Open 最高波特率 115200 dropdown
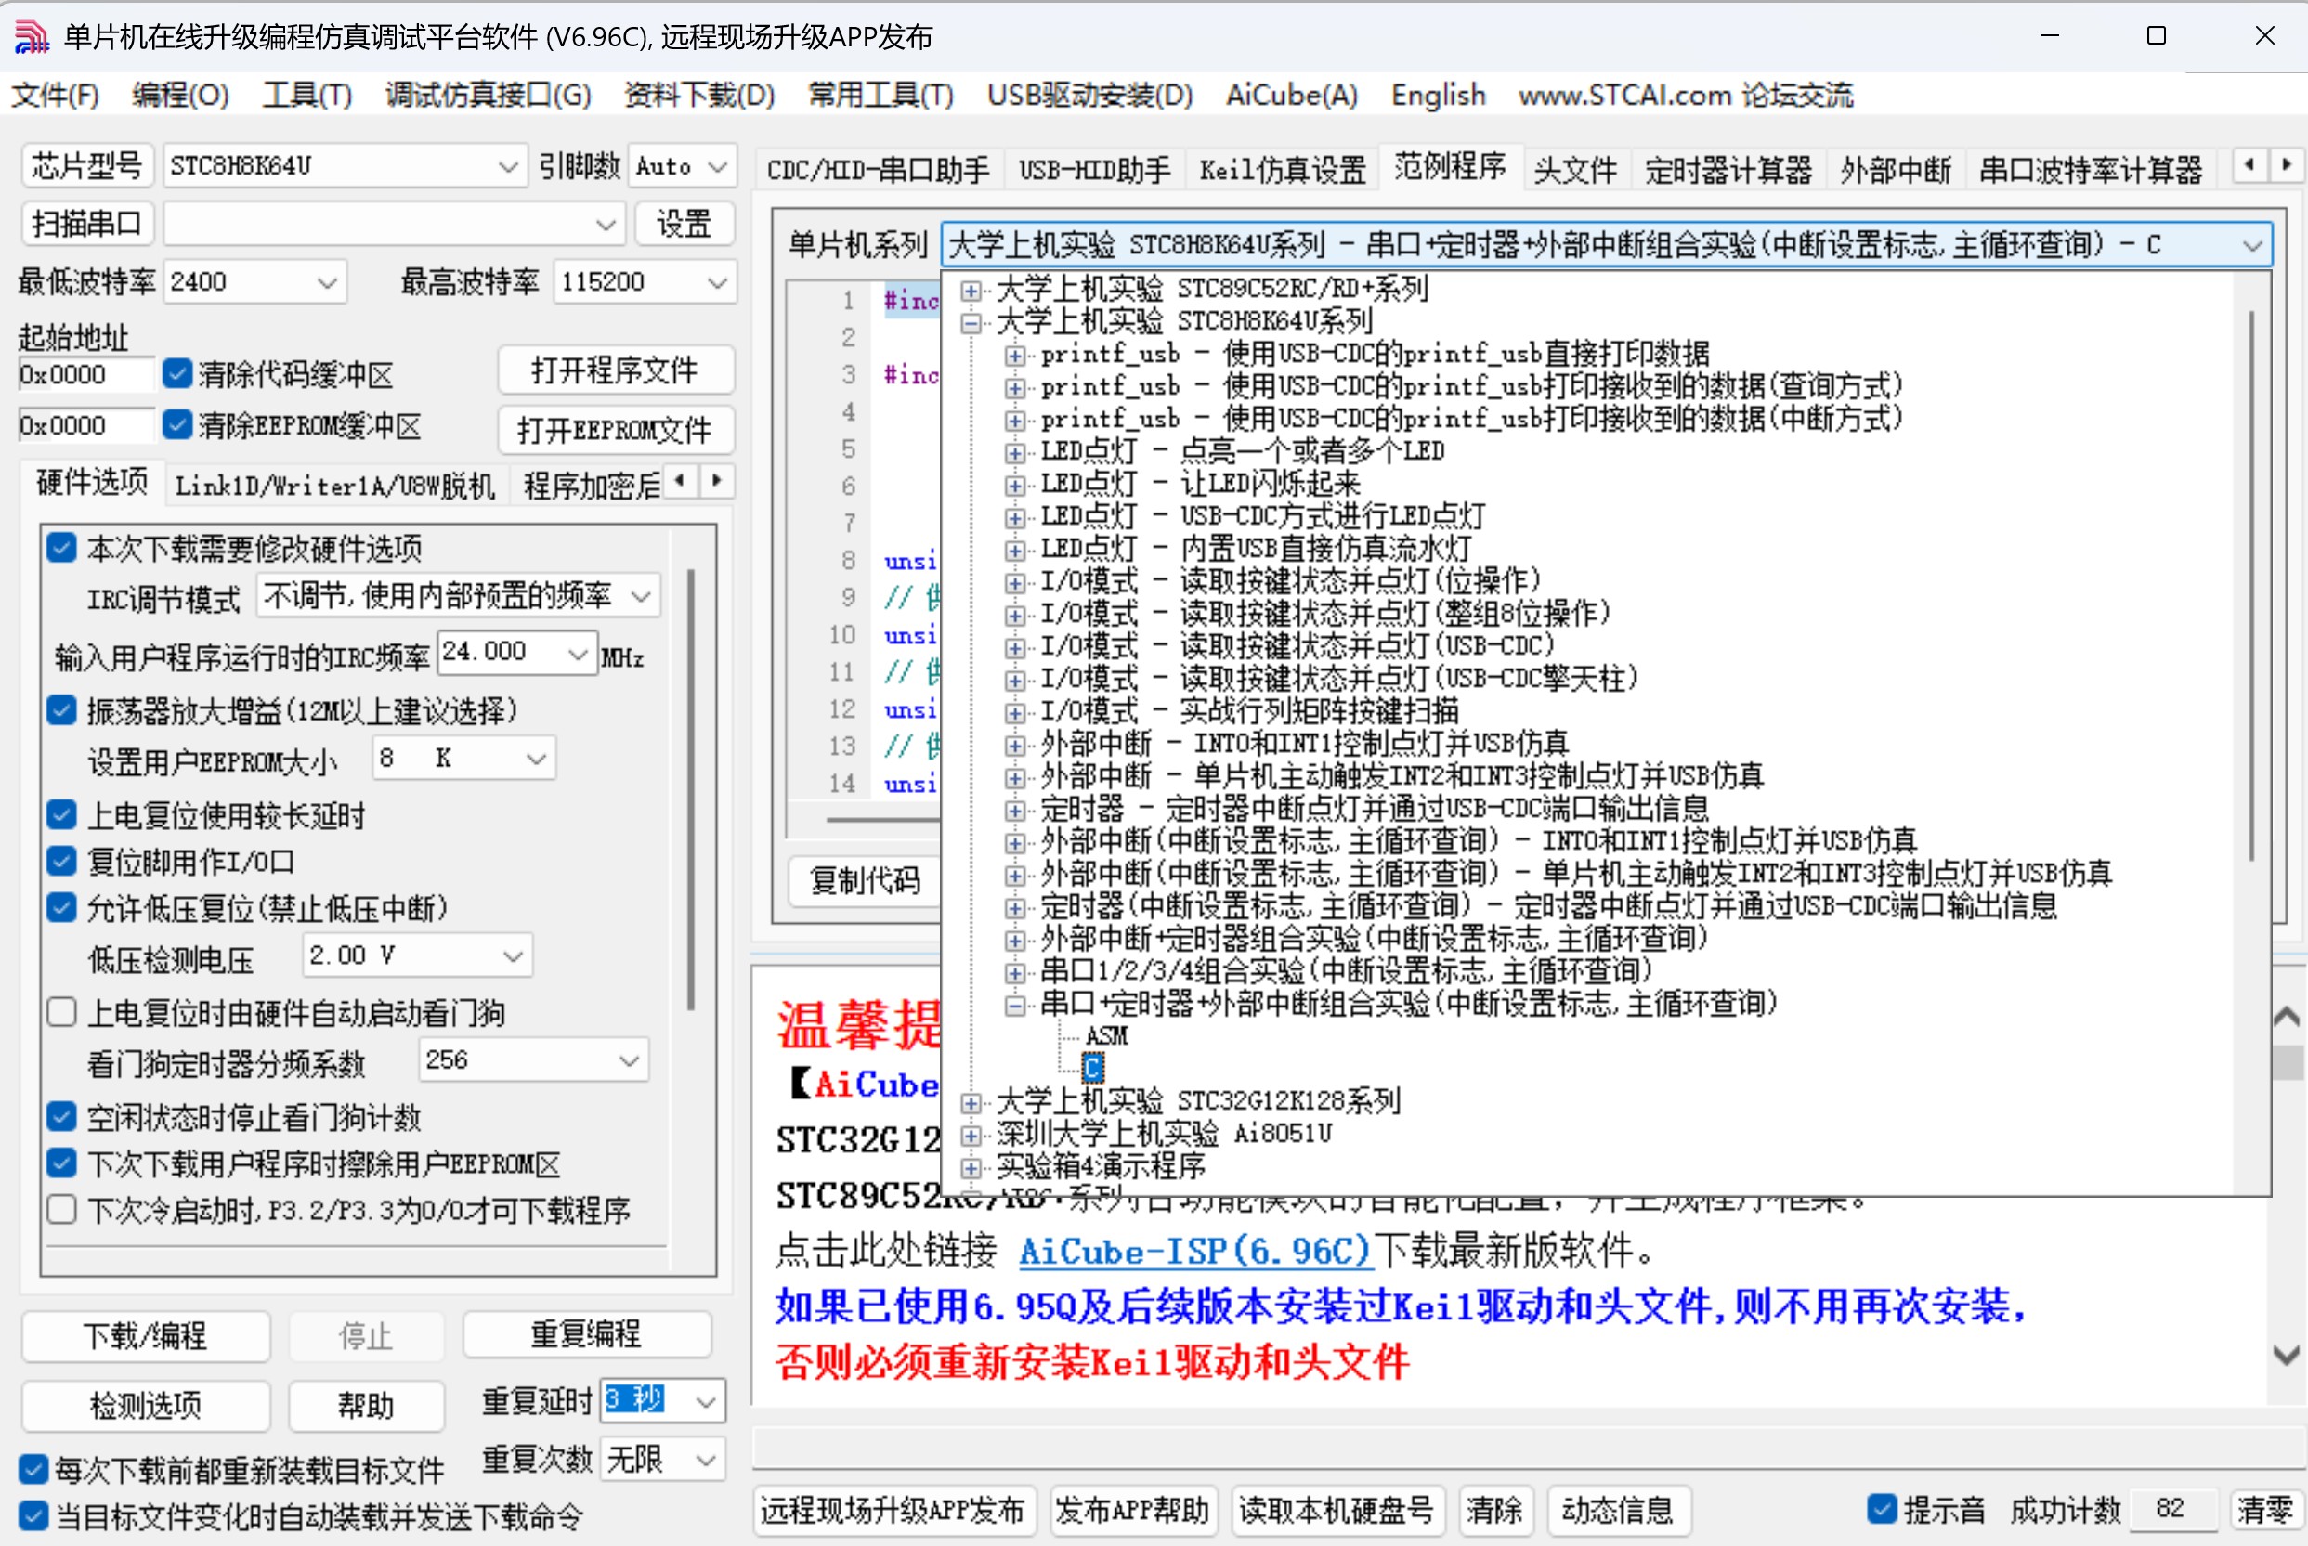 (x=717, y=283)
